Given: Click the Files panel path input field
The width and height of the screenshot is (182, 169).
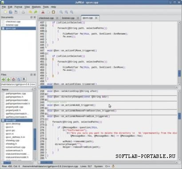Looking at the screenshot, I should pyautogui.click(x=18, y=84).
